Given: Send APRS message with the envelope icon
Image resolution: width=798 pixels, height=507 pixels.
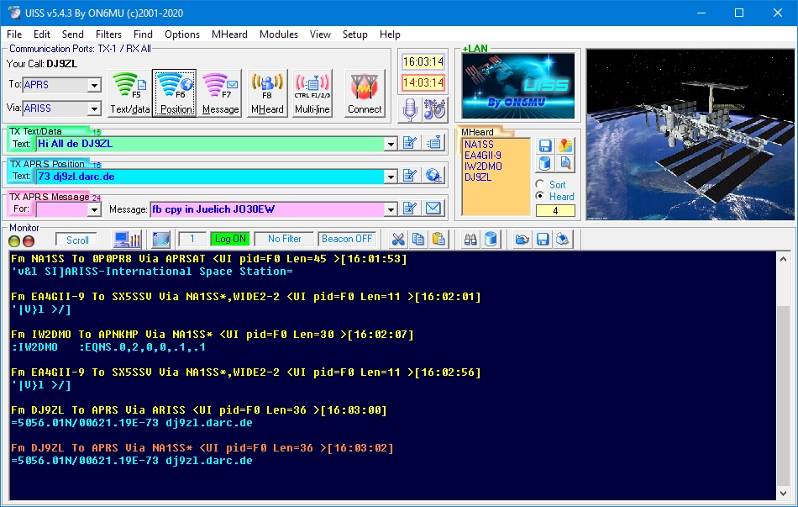Looking at the screenshot, I should point(434,209).
